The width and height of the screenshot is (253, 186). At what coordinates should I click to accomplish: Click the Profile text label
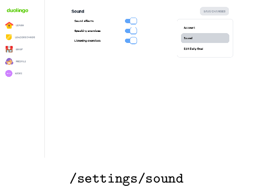tap(21, 61)
